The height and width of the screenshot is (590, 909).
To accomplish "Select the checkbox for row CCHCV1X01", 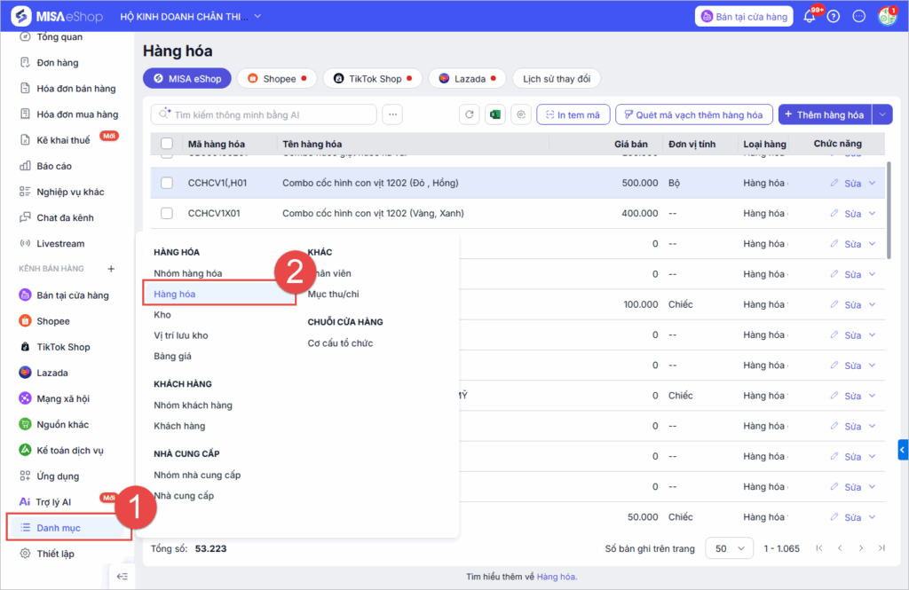I will tap(167, 213).
